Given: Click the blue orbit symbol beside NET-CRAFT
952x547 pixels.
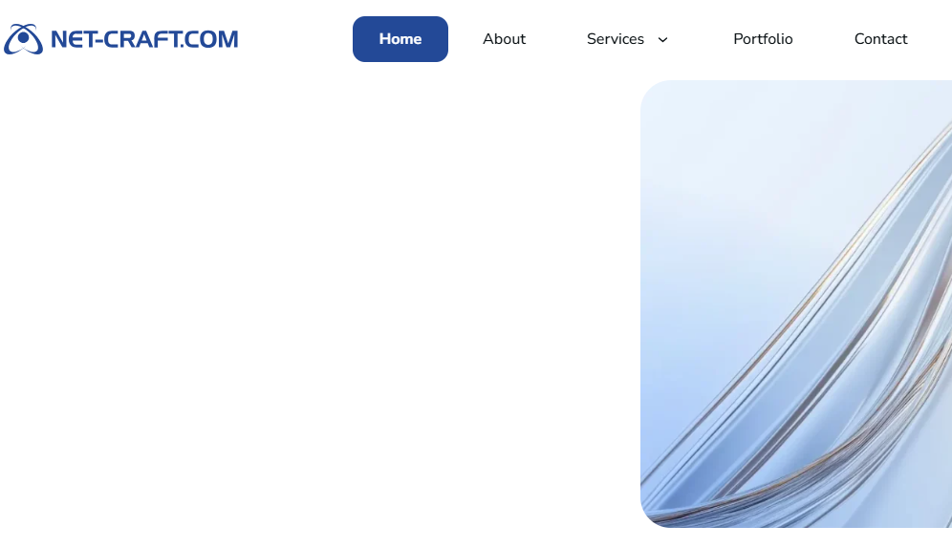Looking at the screenshot, I should 23,39.
